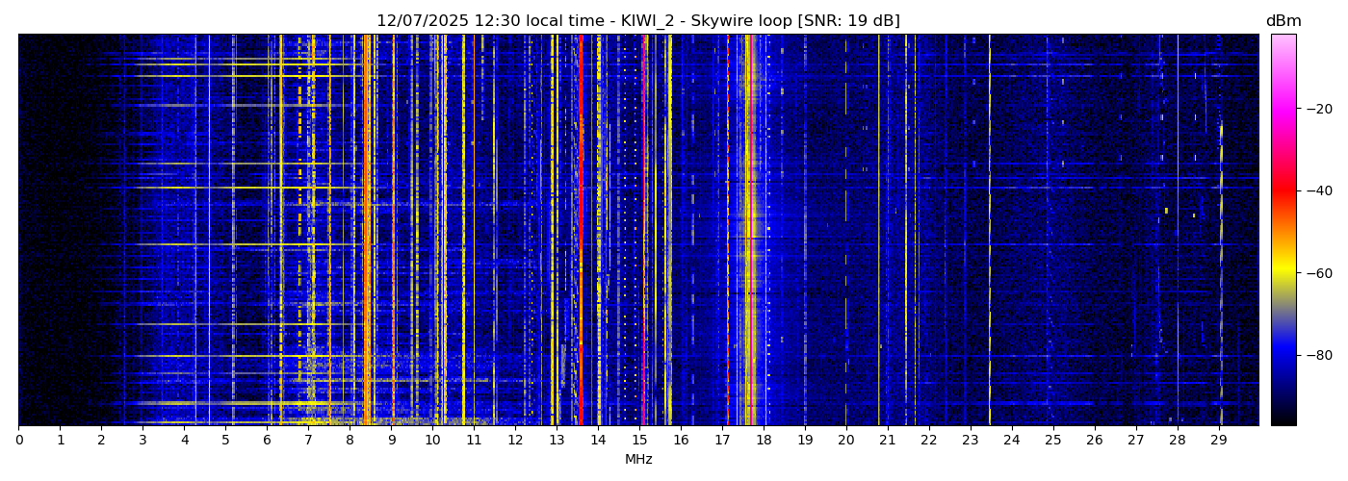
Task: Click the spectrogram title text
Action: tap(637, 21)
